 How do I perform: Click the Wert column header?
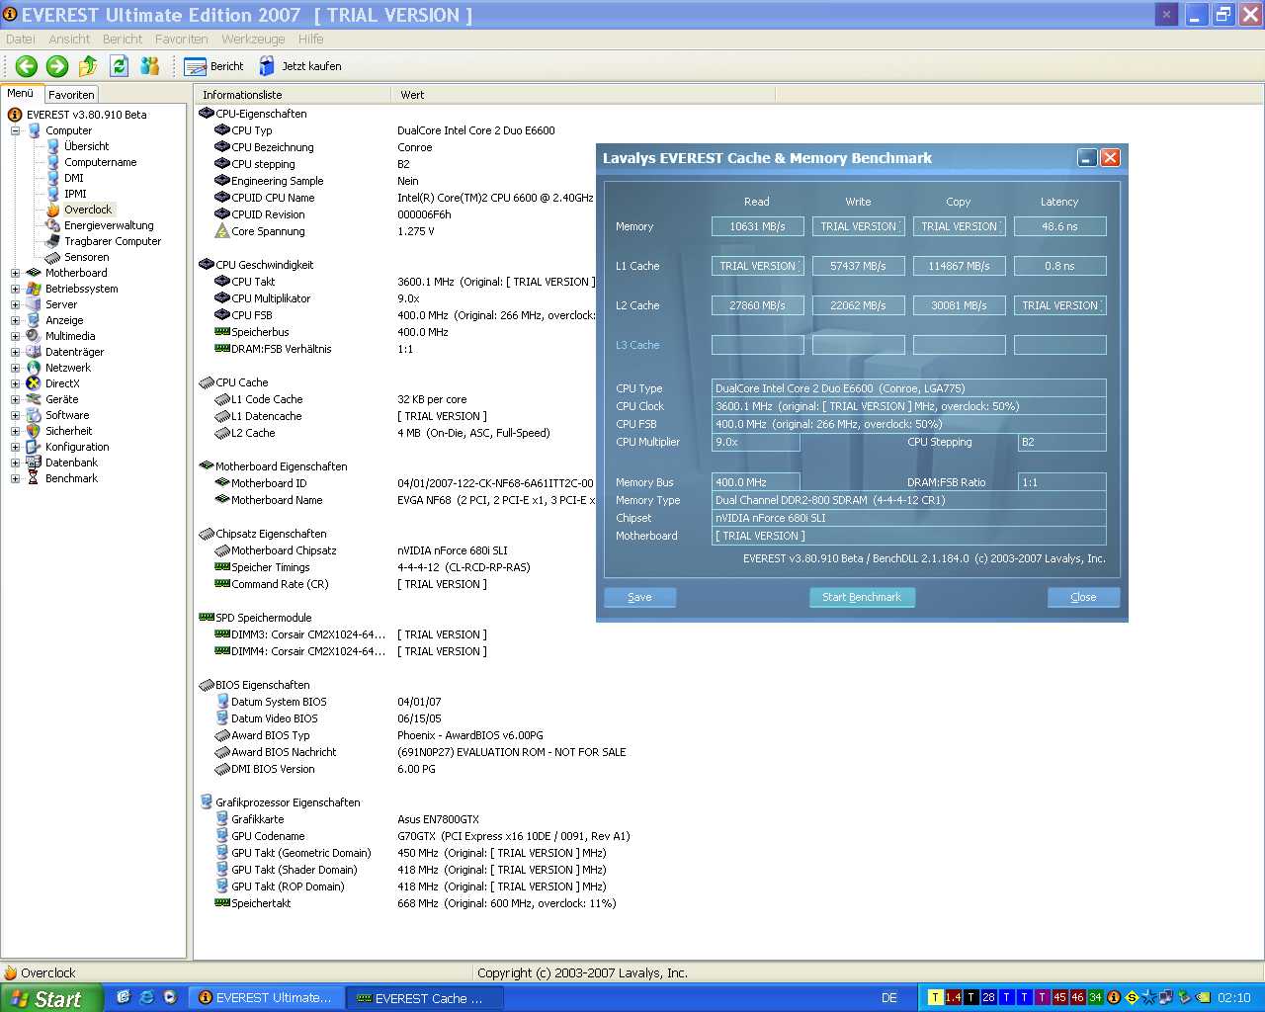[583, 95]
